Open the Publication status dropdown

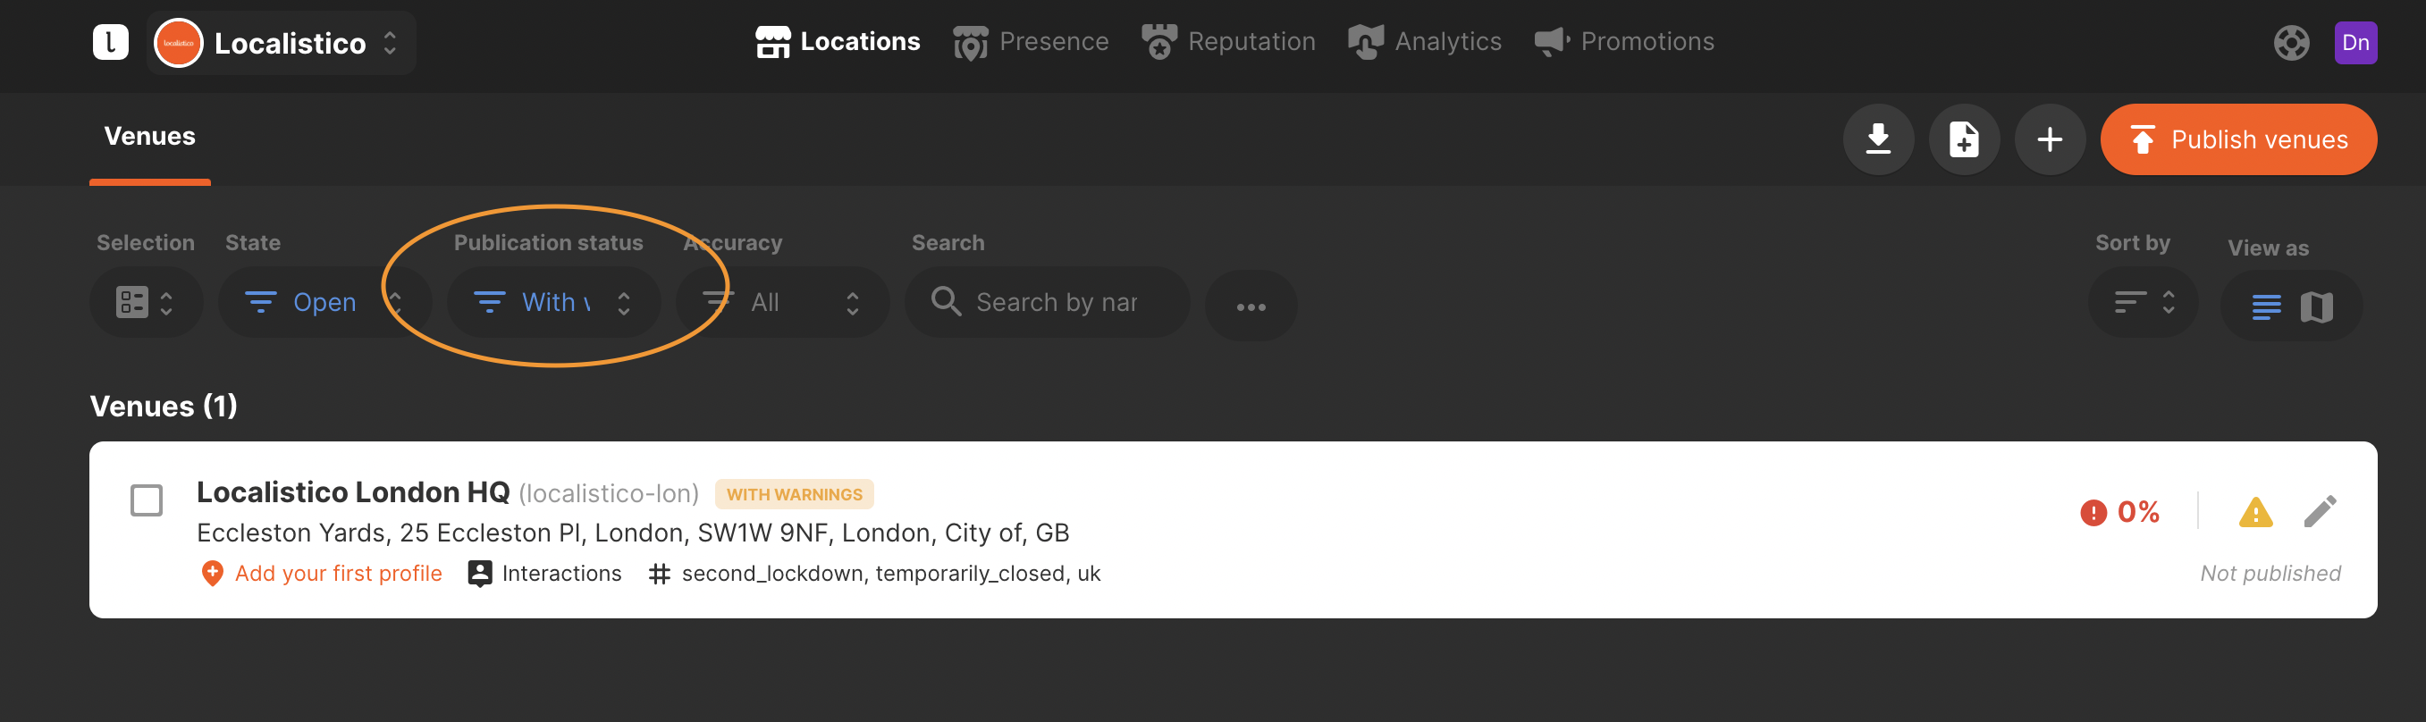pyautogui.click(x=554, y=302)
